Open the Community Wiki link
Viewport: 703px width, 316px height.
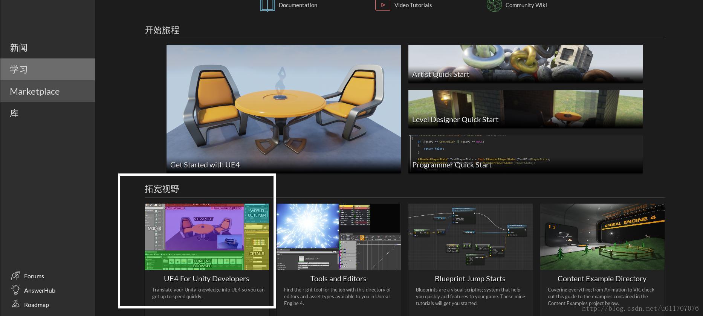coord(526,5)
